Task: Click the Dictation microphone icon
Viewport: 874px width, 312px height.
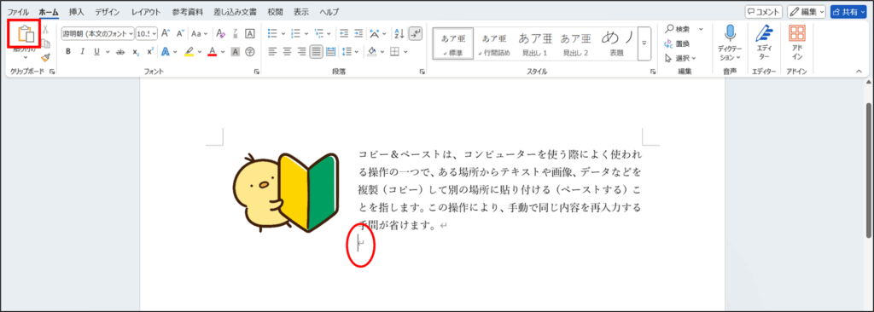Action: pos(730,33)
